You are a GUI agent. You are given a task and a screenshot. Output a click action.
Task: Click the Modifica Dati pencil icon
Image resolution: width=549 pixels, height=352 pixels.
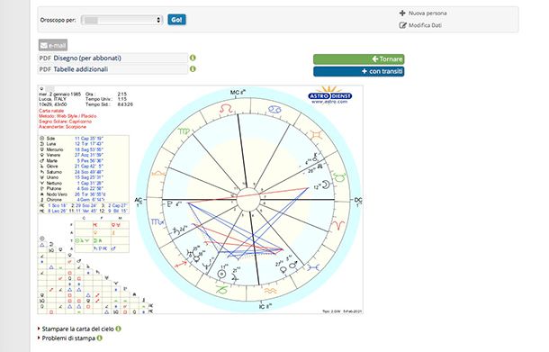tap(402, 25)
